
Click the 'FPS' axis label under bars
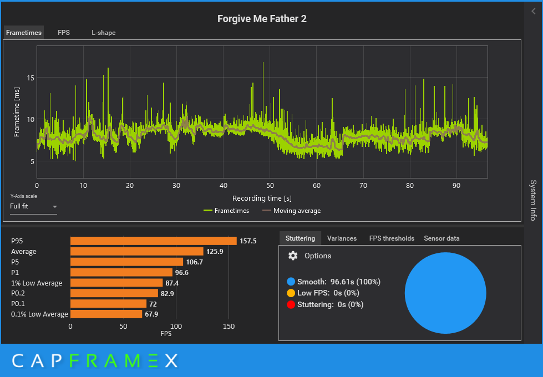click(166, 334)
